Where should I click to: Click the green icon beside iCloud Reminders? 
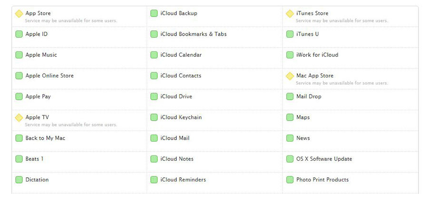pyautogui.click(x=154, y=180)
